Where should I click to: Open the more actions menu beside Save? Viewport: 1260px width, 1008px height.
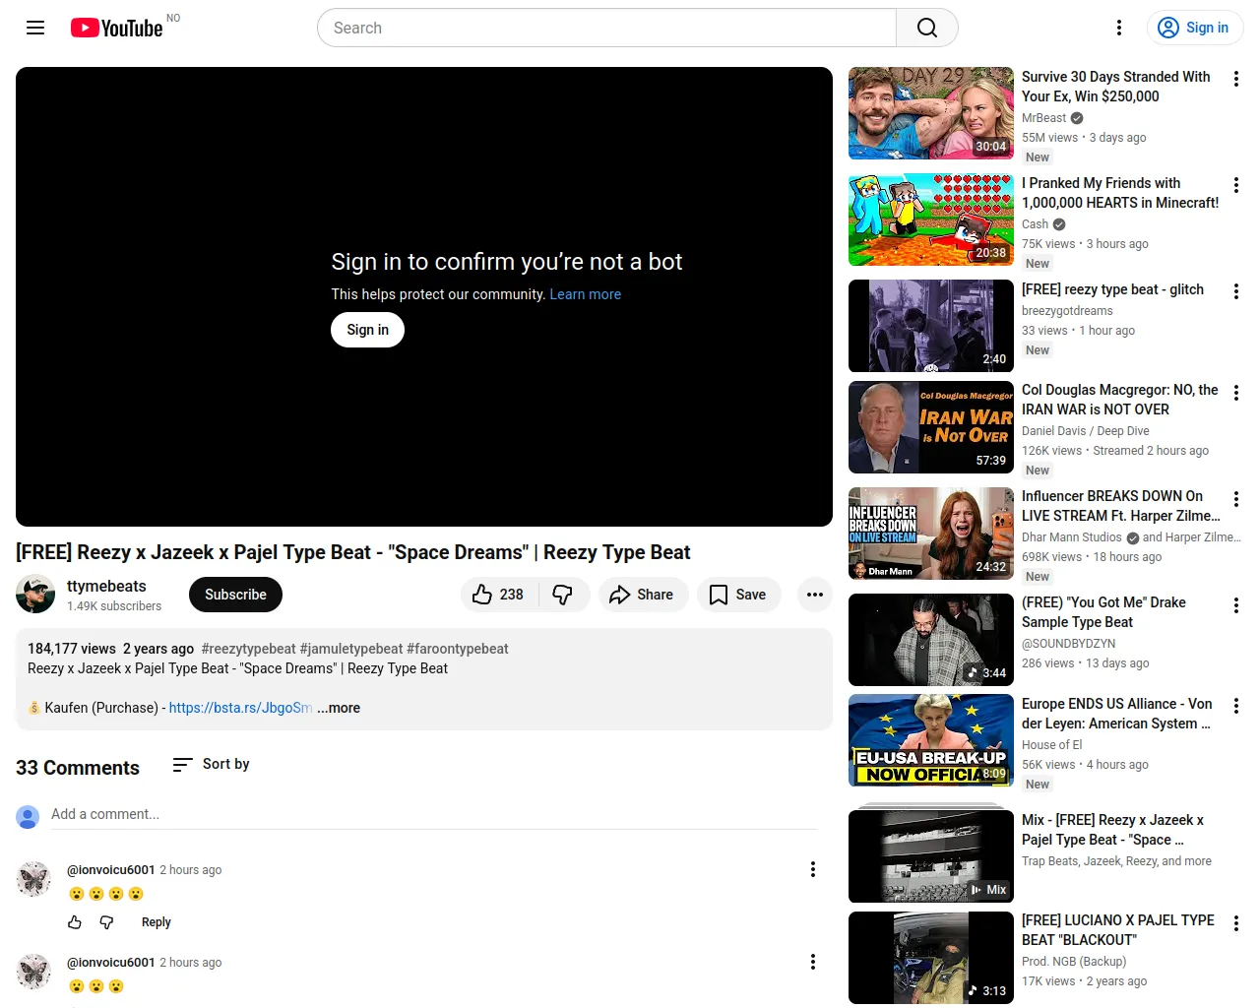coord(814,595)
